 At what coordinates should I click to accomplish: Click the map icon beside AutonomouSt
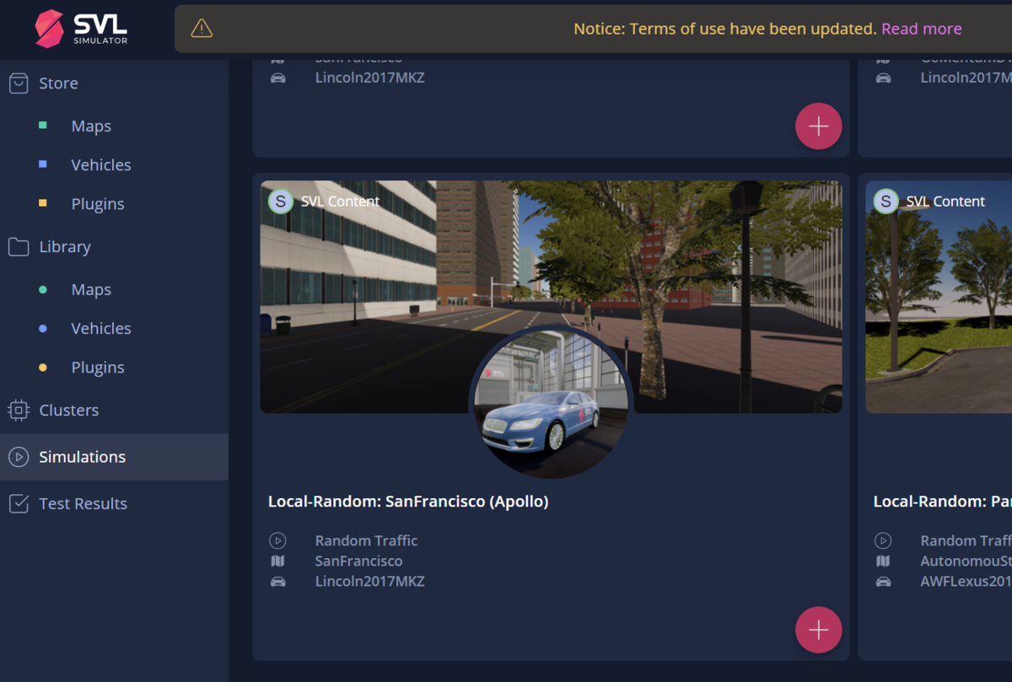tap(883, 561)
